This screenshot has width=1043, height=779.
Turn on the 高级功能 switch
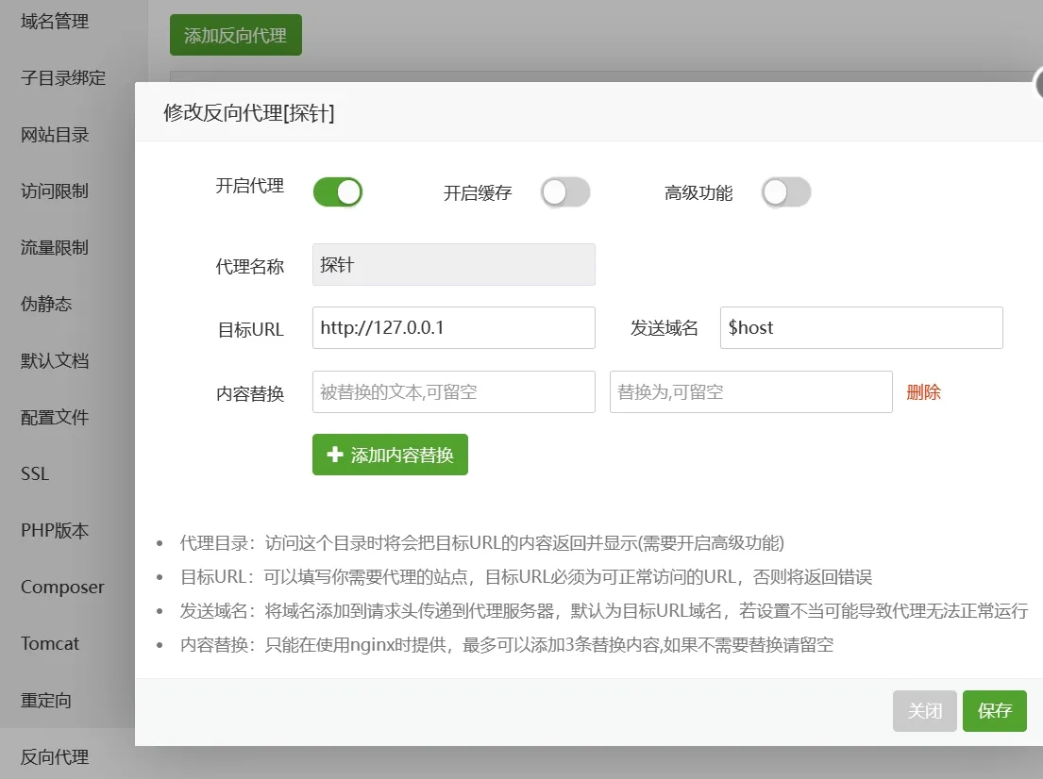786,192
